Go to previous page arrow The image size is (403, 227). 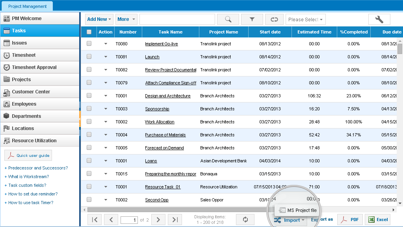point(111,220)
